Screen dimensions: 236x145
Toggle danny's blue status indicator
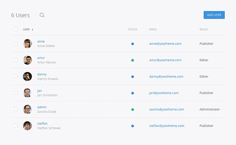coord(133,77)
